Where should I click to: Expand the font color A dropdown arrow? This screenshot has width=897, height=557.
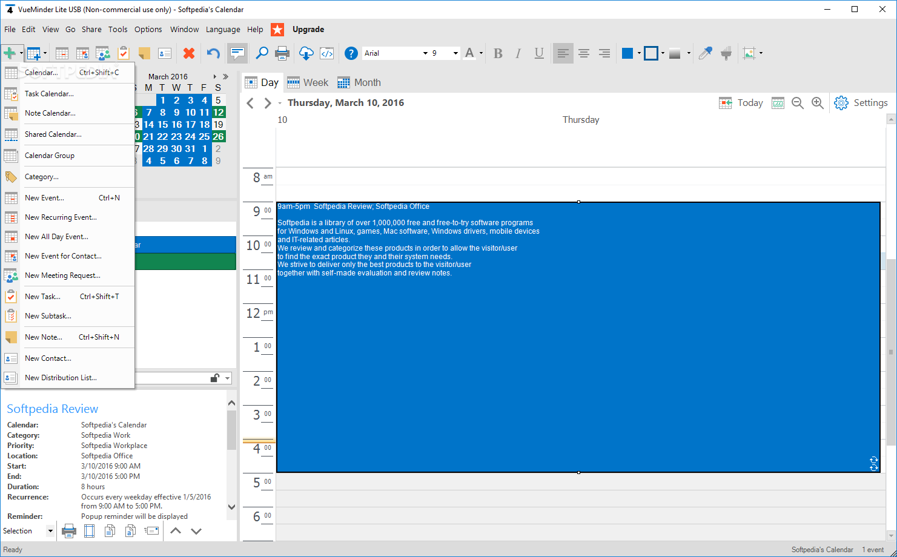tap(482, 53)
